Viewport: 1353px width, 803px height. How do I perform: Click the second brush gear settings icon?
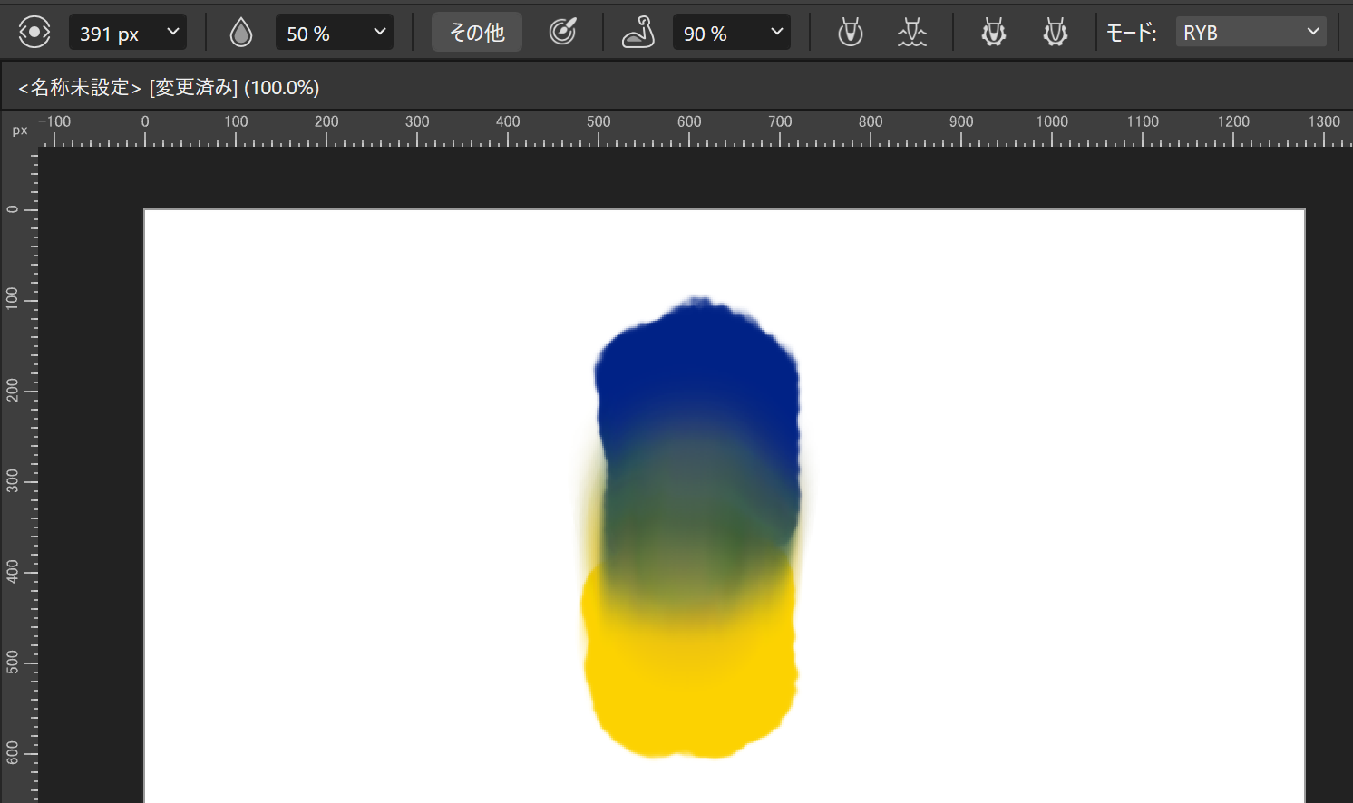click(1055, 31)
